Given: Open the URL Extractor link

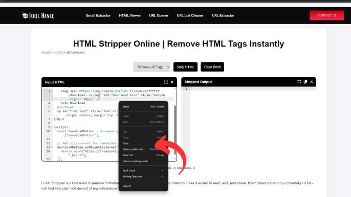Looking at the screenshot, I should tap(223, 15).
